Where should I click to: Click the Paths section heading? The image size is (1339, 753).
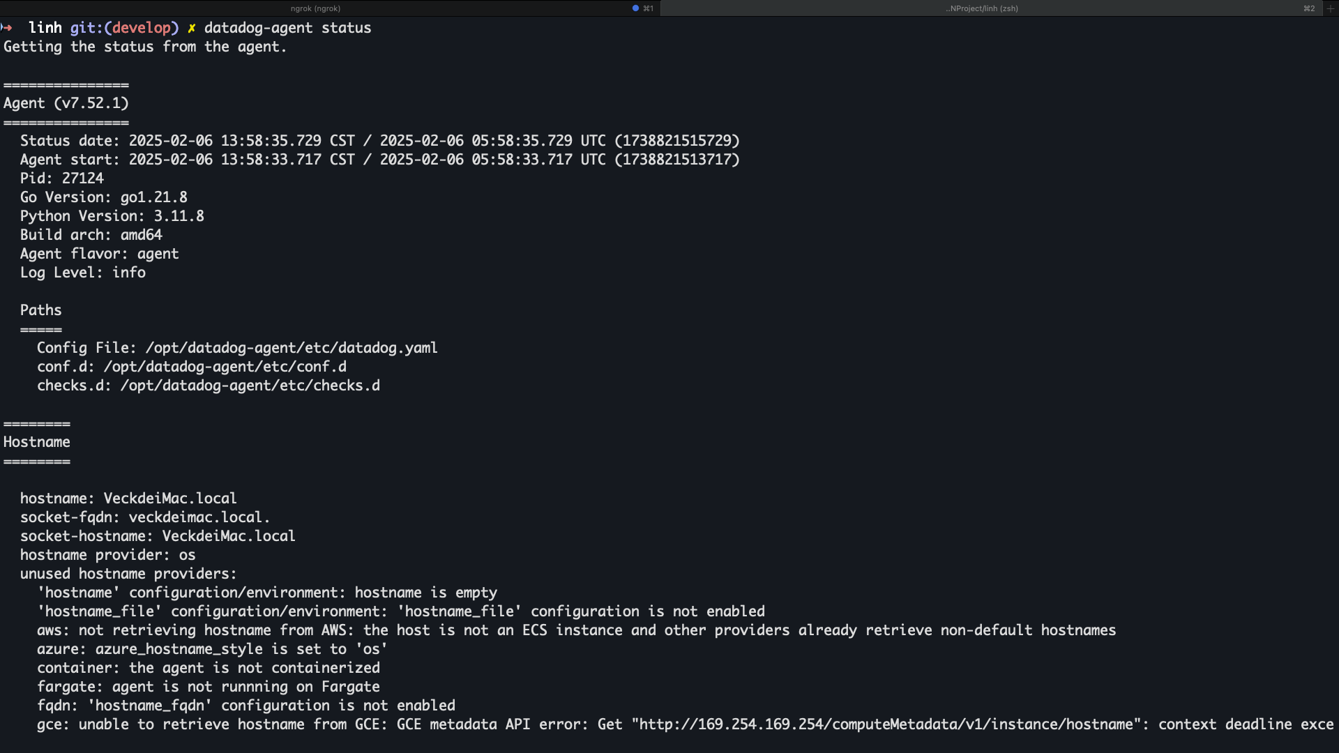coord(40,310)
